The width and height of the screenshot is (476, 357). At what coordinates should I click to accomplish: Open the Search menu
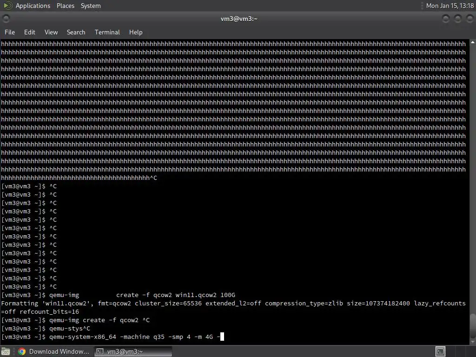(x=76, y=32)
